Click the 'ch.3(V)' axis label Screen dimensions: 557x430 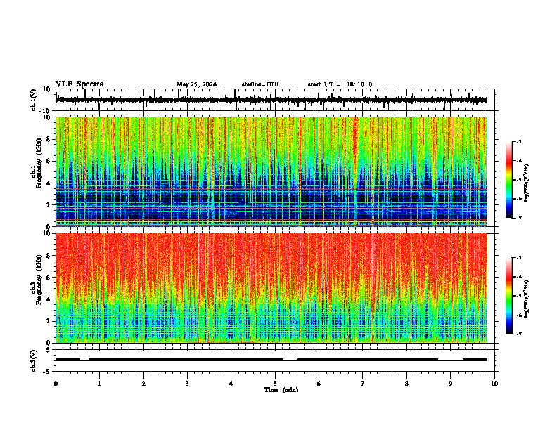(x=34, y=360)
